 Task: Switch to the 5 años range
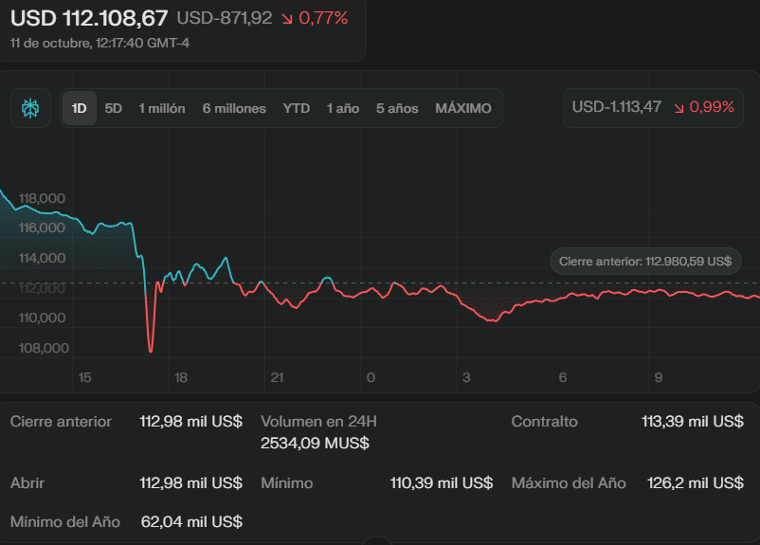[x=397, y=108]
